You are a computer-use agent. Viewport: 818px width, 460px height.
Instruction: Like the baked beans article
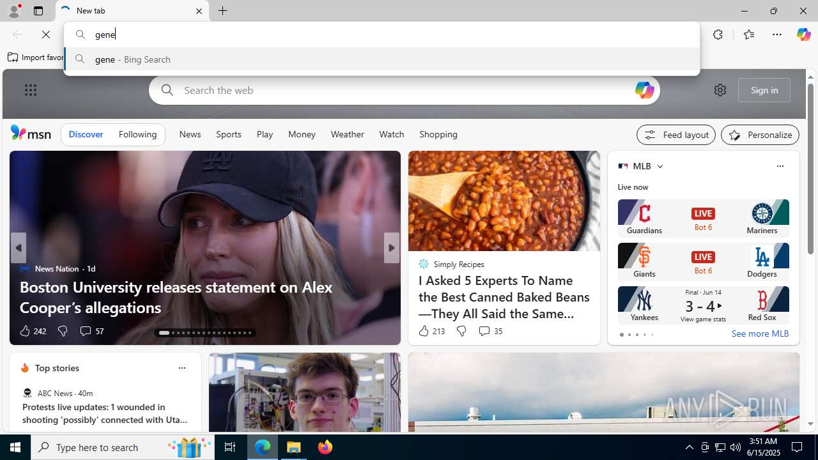point(431,331)
